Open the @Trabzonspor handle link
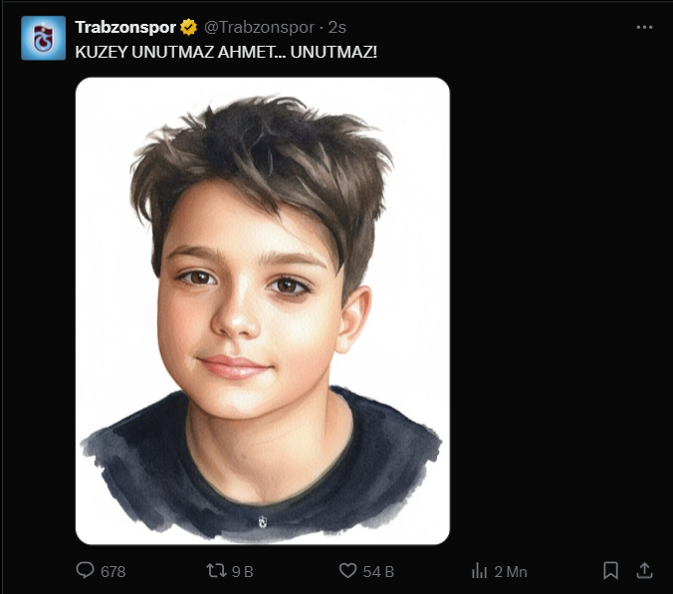Screen dimensions: 673x594 pos(259,27)
